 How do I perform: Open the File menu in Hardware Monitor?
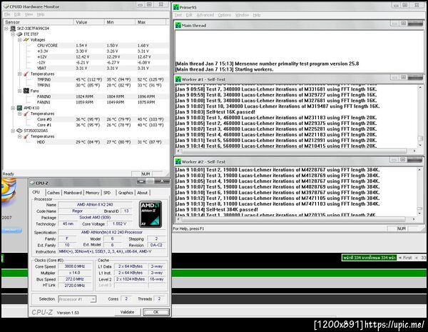7,14
